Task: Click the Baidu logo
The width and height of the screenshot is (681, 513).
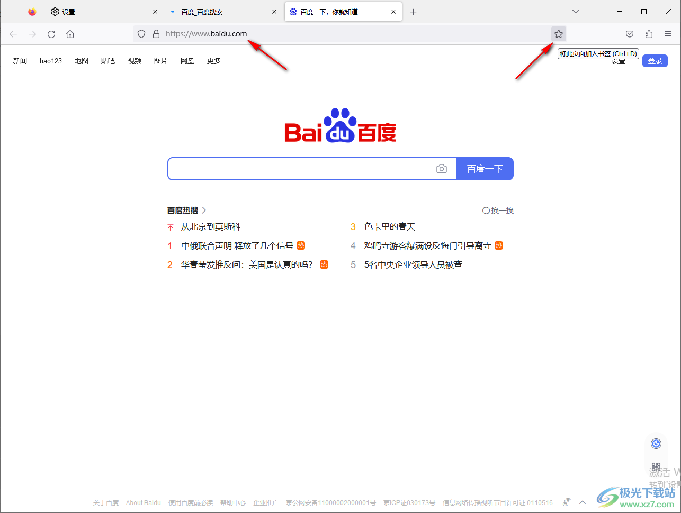Action: click(x=340, y=126)
